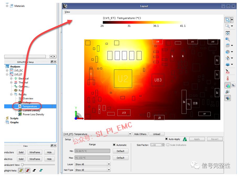Select yellow highlight nets icon
The image size is (238, 176).
coord(21,171)
